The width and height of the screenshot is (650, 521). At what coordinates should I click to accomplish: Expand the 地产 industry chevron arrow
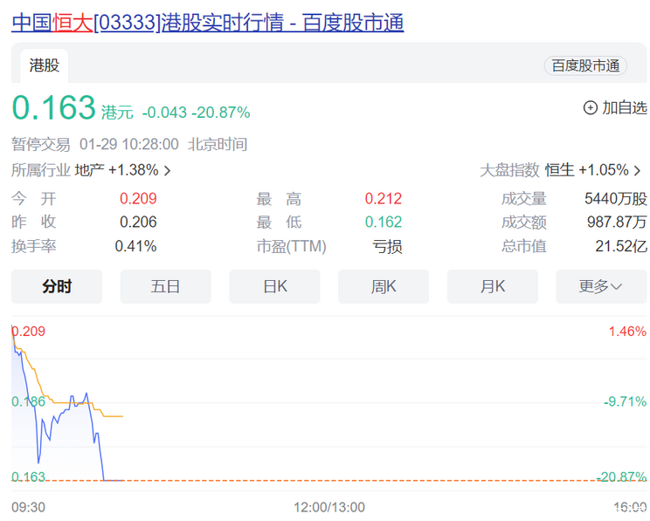(x=168, y=171)
